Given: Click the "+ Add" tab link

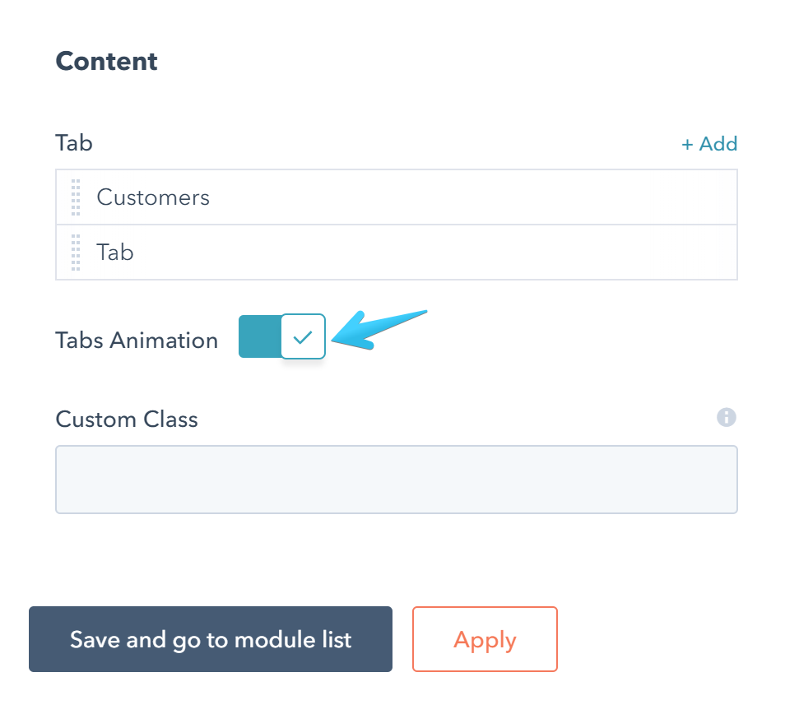Looking at the screenshot, I should click(709, 144).
